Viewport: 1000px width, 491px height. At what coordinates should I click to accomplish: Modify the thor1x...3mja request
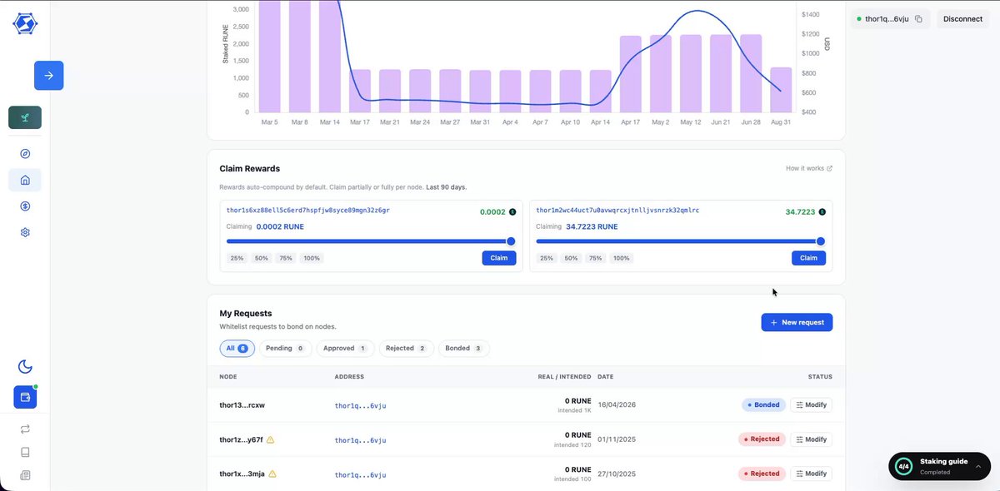(811, 474)
